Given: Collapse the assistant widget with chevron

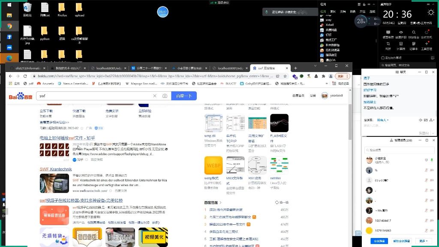Looking at the screenshot, I should tap(433, 4).
